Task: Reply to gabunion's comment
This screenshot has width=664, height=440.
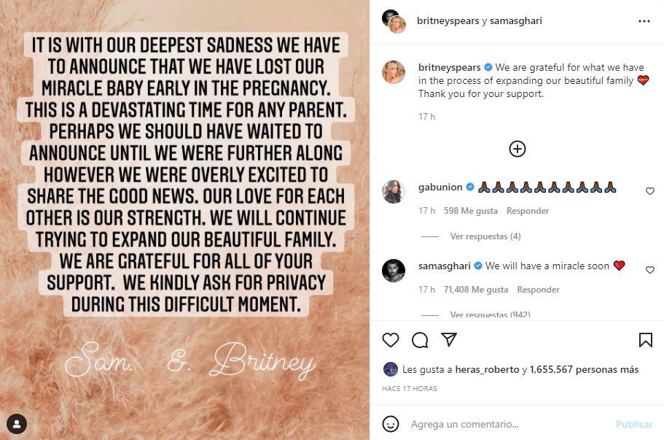Action: 528,211
